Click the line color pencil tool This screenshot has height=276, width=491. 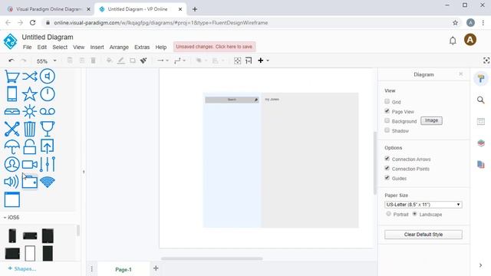click(121, 61)
